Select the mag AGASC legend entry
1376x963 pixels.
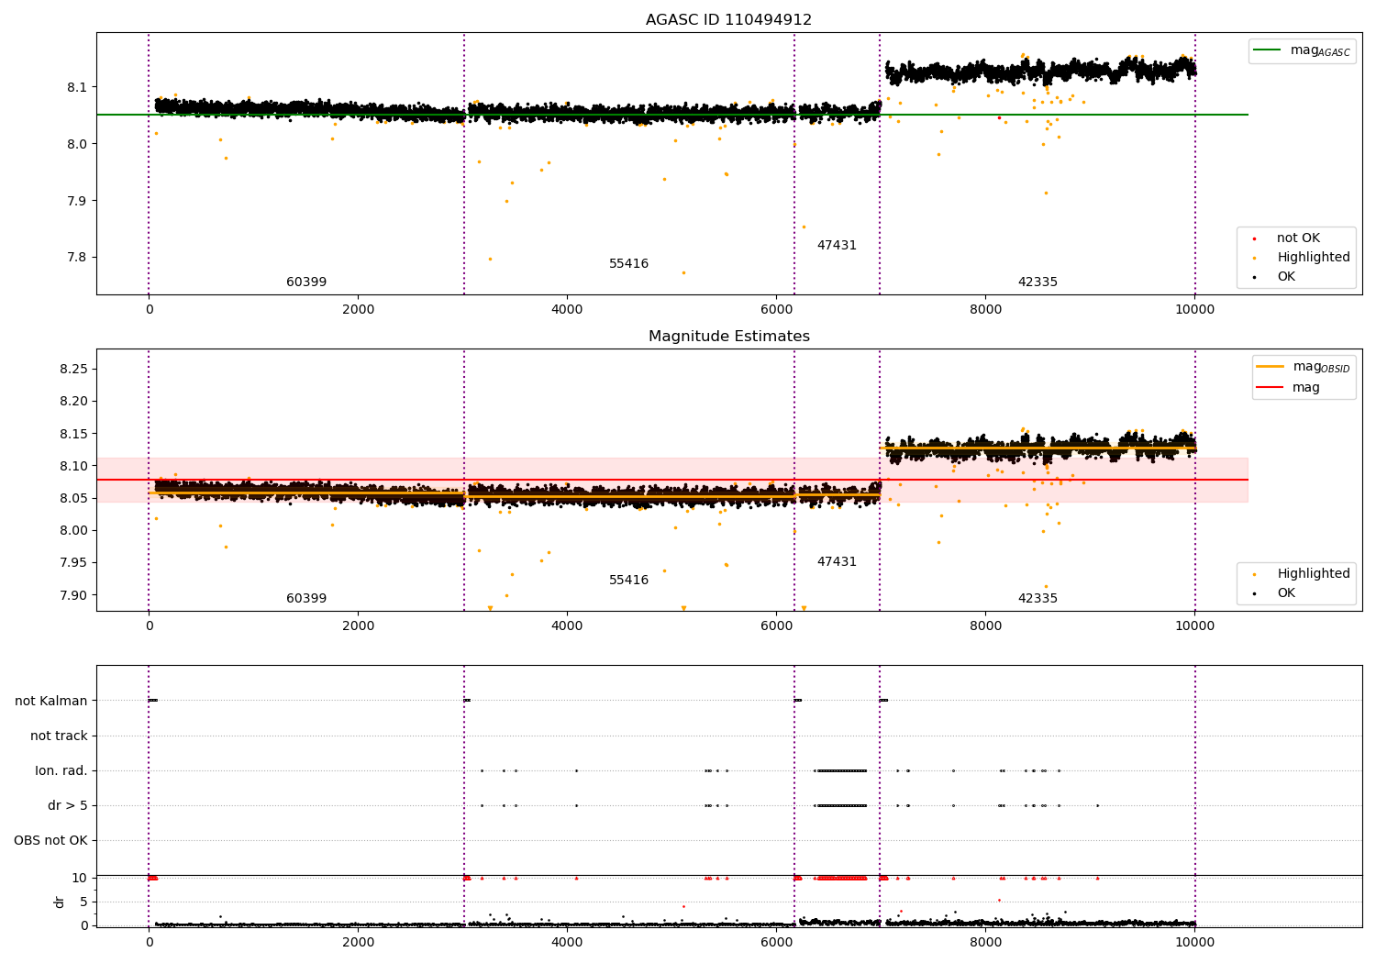pos(1303,50)
